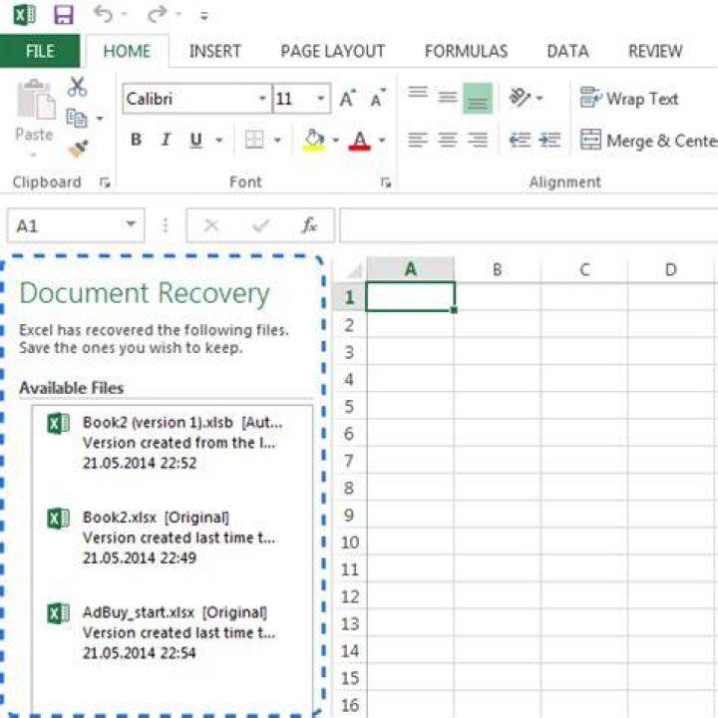Click the Orientation text angle icon

(x=520, y=98)
